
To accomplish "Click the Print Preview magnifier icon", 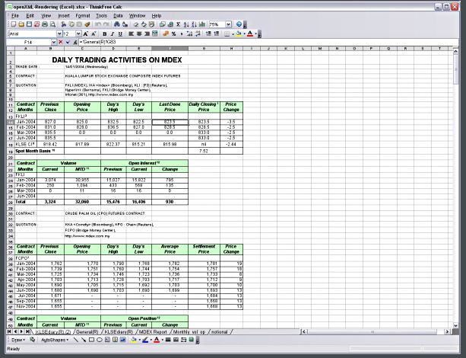I will click(52, 24).
